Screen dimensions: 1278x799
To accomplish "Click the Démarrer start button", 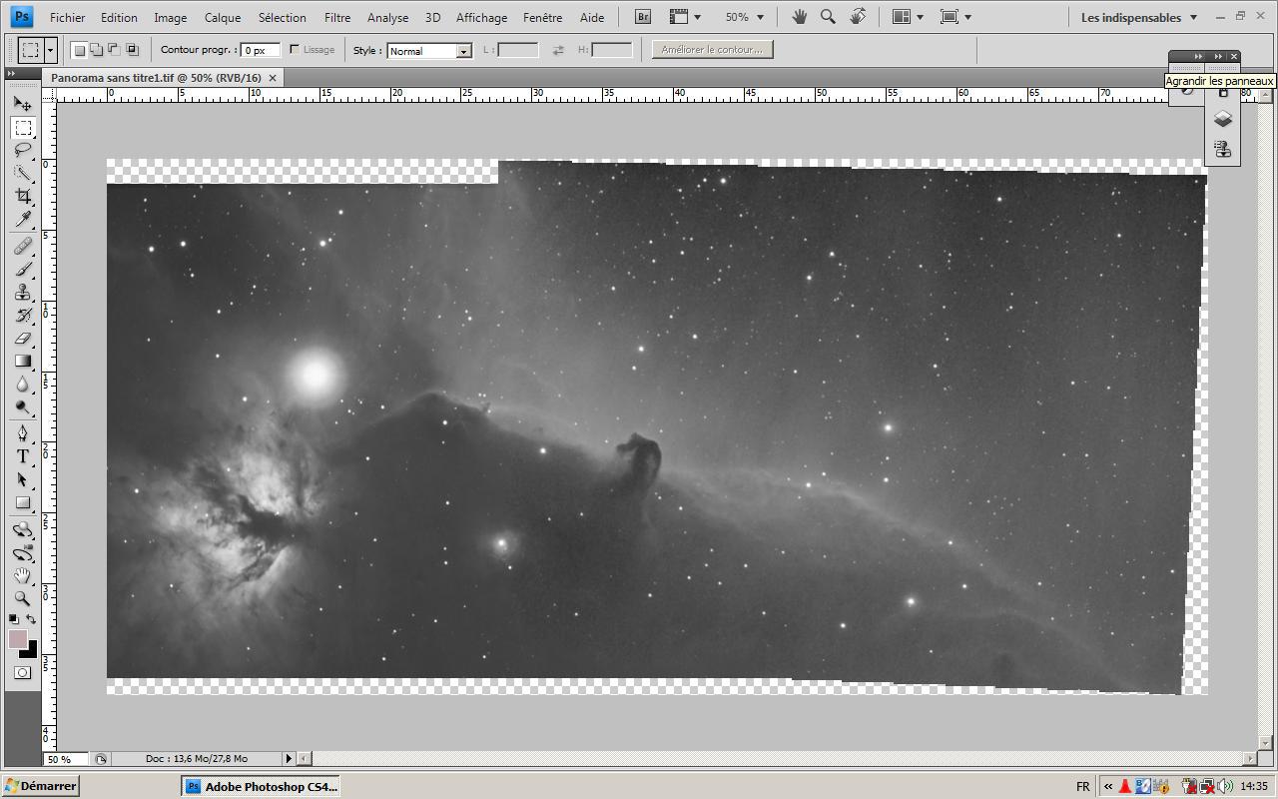I will pyautogui.click(x=40, y=786).
